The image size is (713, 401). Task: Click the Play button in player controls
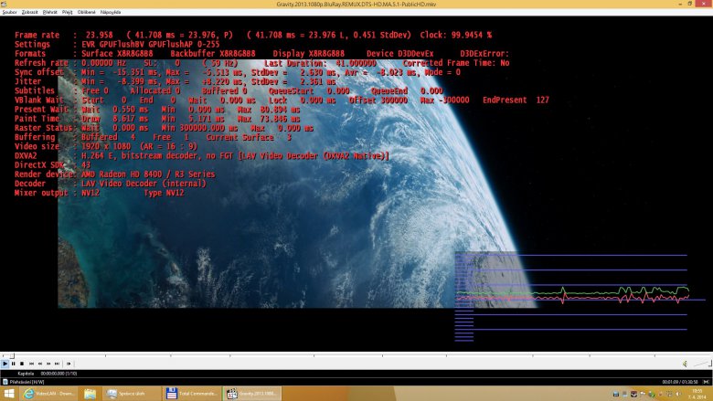pos(5,364)
